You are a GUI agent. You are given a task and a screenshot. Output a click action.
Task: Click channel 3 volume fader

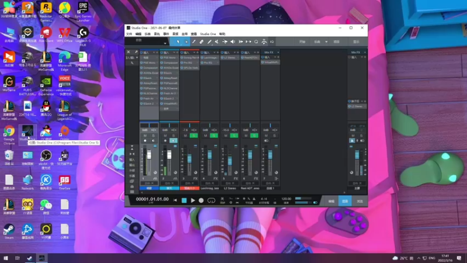(x=189, y=158)
